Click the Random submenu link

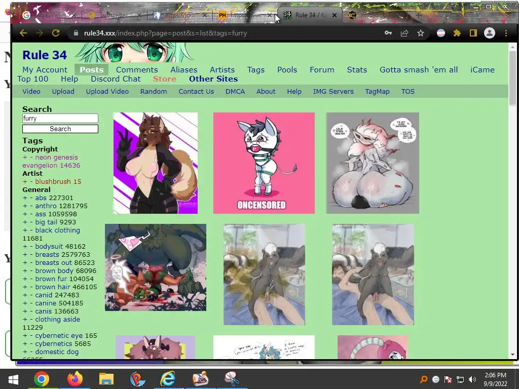(153, 92)
